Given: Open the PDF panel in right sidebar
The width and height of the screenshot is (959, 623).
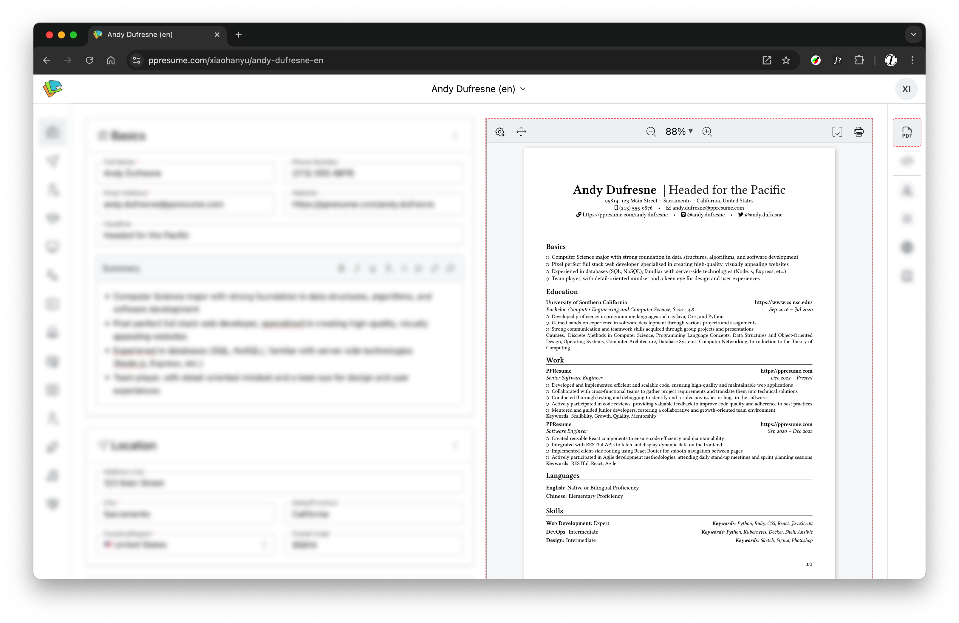Looking at the screenshot, I should pyautogui.click(x=907, y=132).
